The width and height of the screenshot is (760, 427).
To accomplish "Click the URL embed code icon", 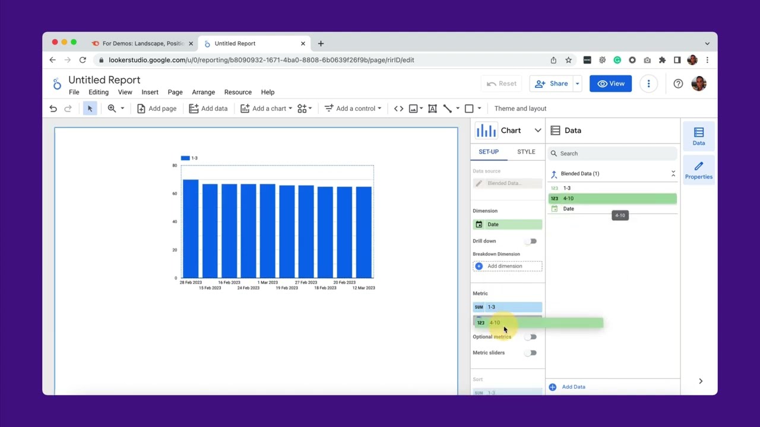I will (x=398, y=109).
